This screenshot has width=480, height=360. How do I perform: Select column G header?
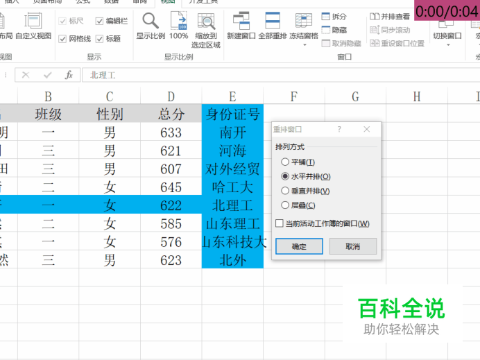pos(355,96)
